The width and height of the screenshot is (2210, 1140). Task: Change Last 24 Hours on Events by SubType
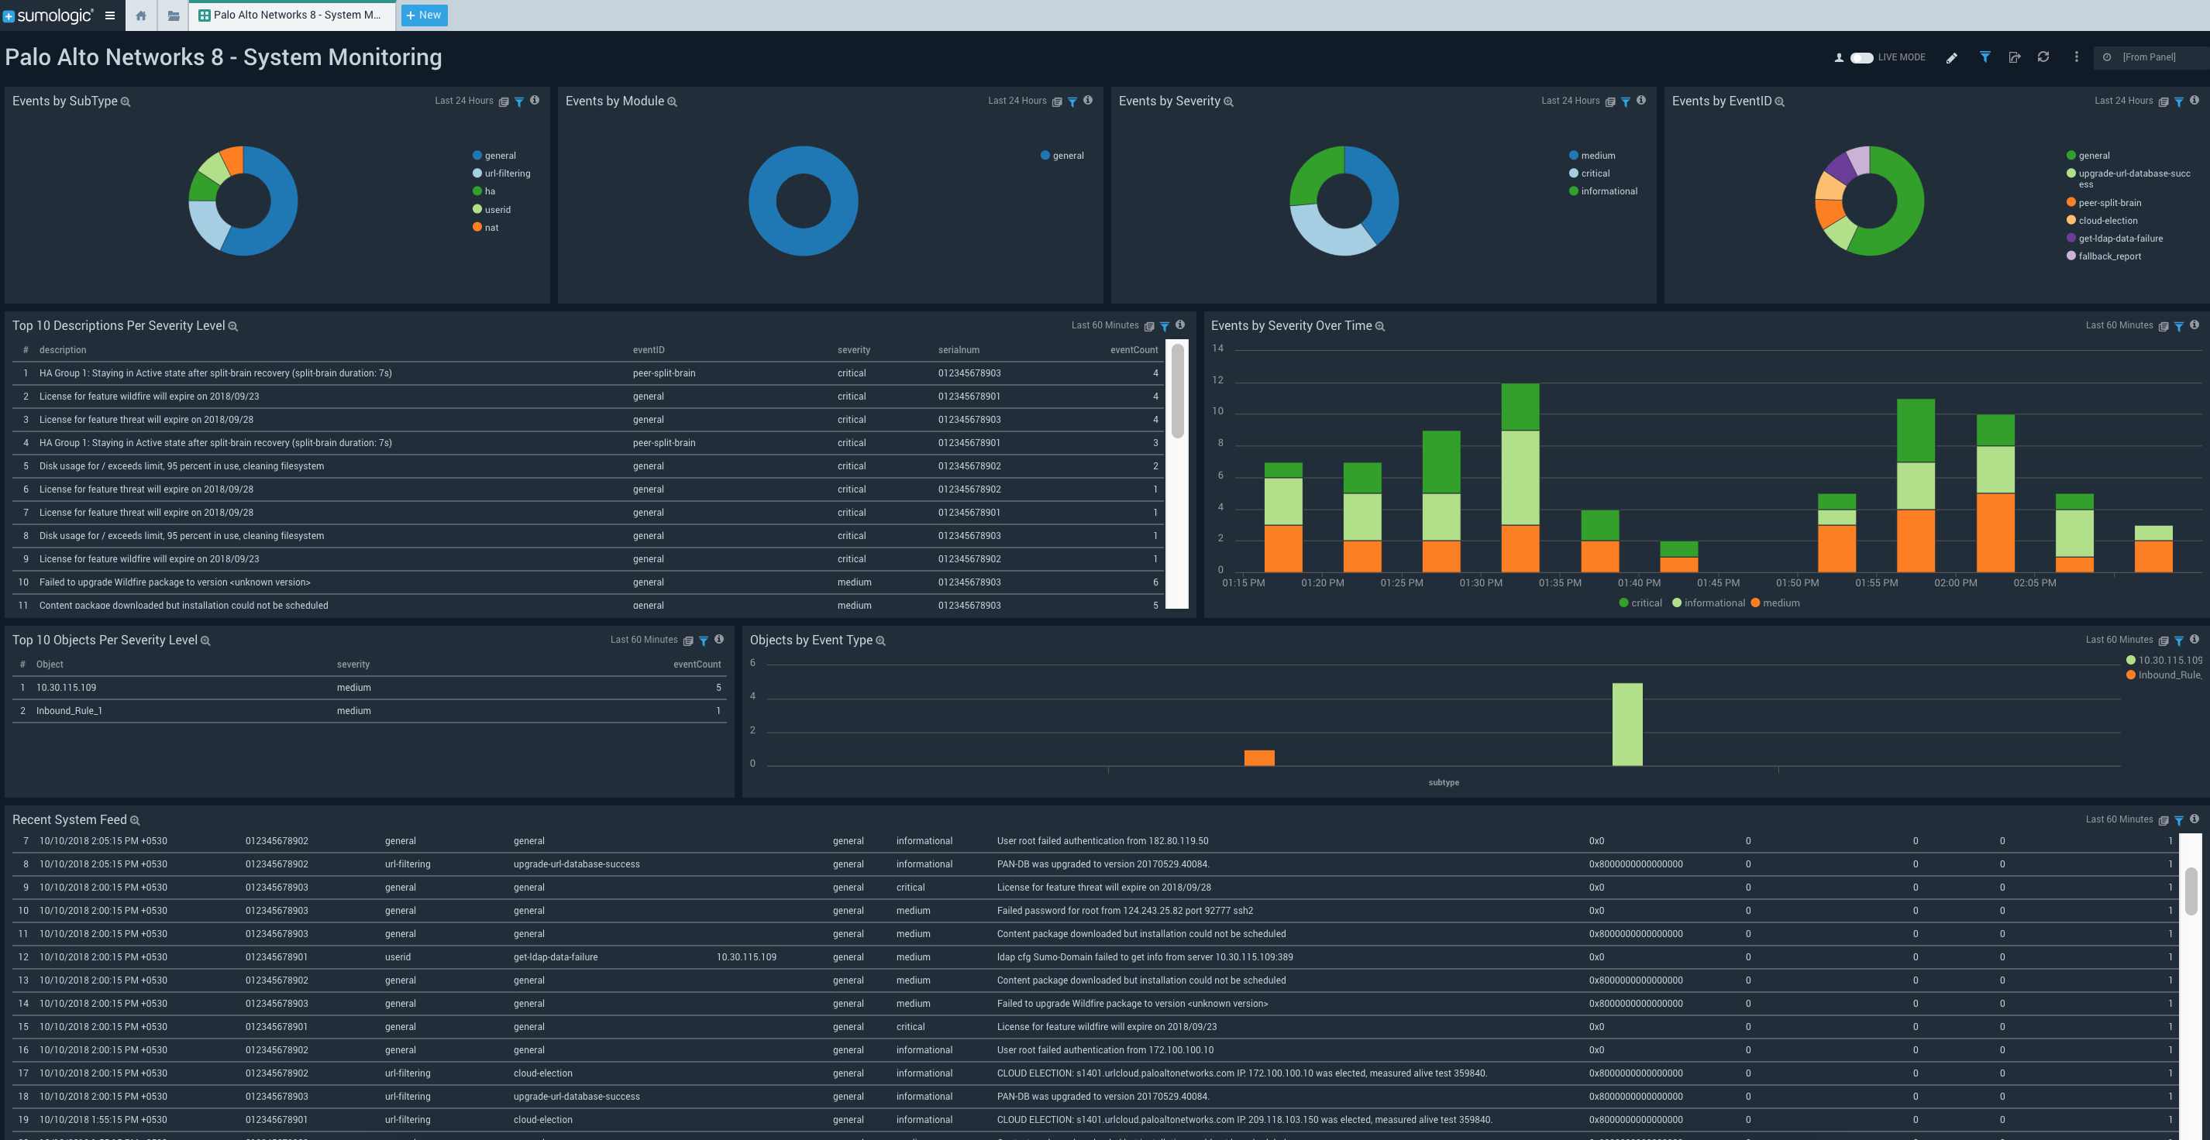[463, 101]
